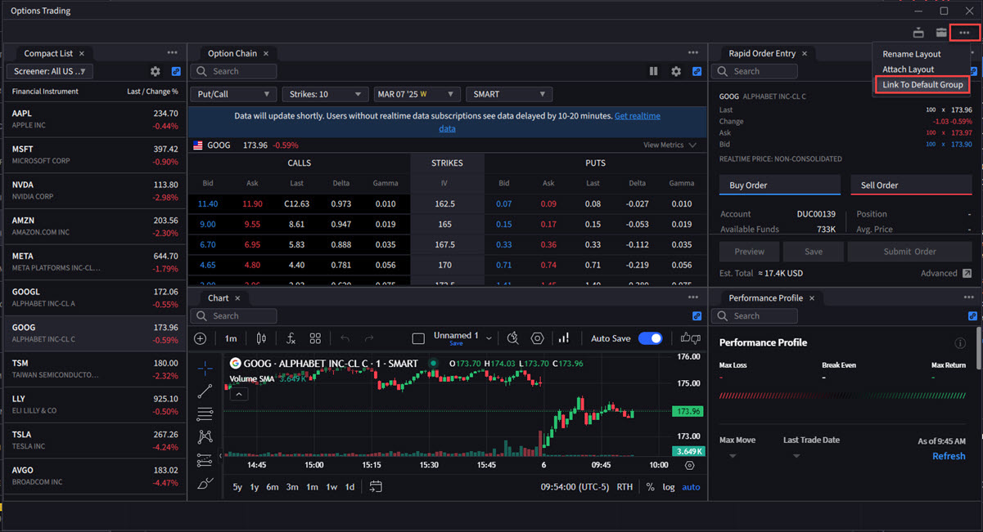The height and width of the screenshot is (532, 983).
Task: Open chart indicators fx menu
Action: [x=291, y=338]
